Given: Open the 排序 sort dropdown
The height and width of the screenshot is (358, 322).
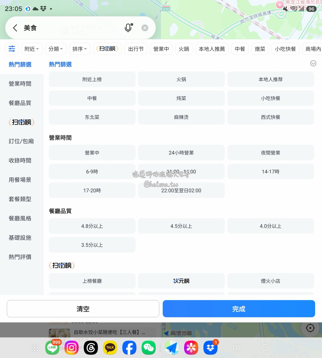Looking at the screenshot, I should [x=80, y=49].
